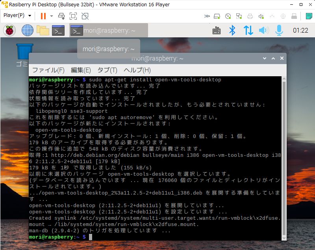
Task: Click the deb.debian.org URL in the terminal
Action: [95, 155]
